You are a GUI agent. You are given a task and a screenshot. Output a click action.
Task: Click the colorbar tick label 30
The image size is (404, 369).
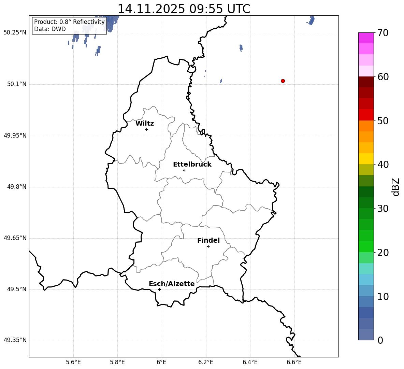coord(383,209)
